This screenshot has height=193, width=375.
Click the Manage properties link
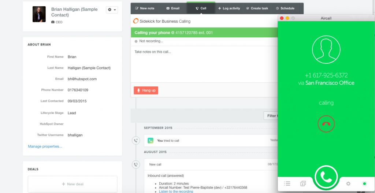(x=45, y=146)
